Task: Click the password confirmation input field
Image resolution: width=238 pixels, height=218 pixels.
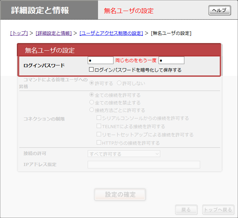Action: [171, 61]
